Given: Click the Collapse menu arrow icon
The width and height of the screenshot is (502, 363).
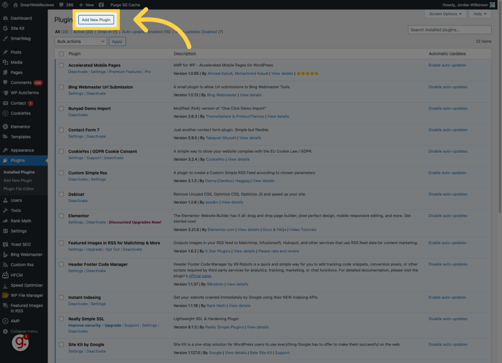Looking at the screenshot, I should (5, 331).
